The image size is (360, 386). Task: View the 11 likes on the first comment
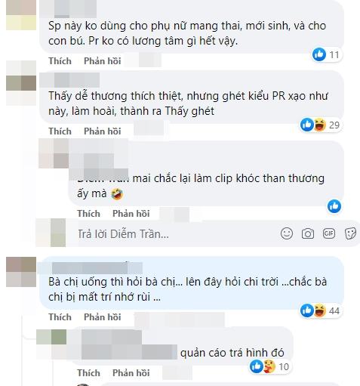click(326, 54)
